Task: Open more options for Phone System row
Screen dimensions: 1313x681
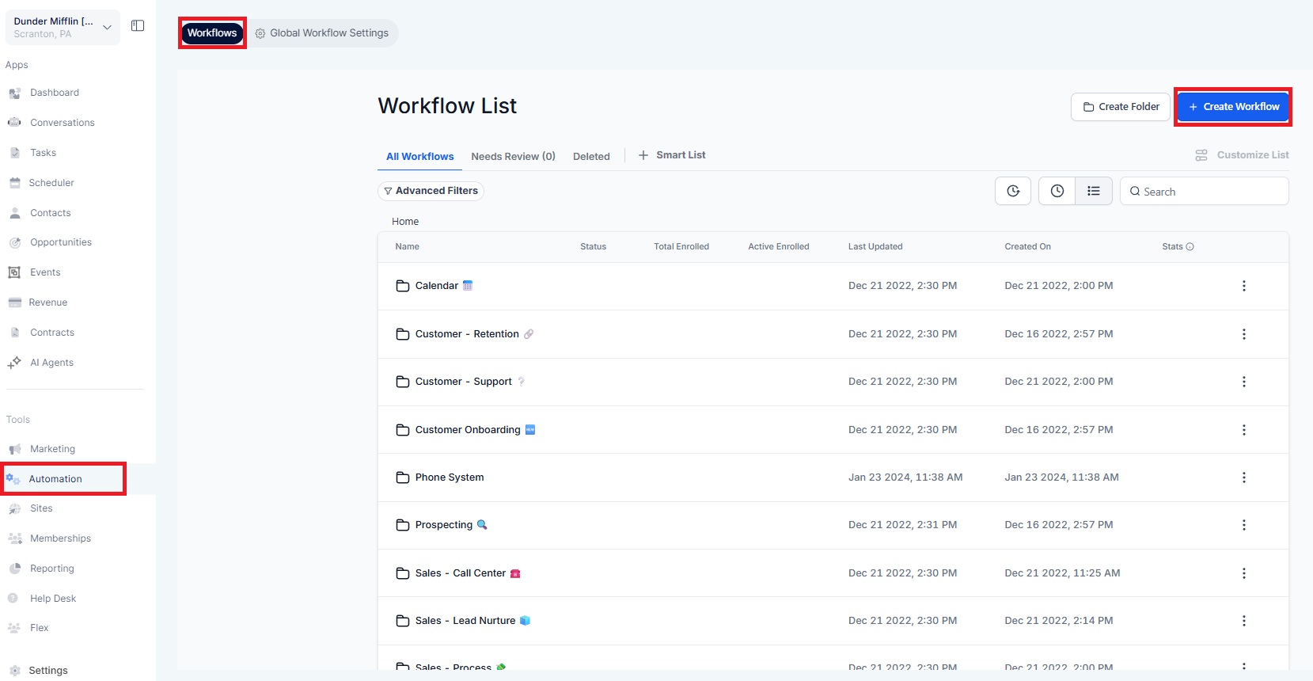Action: (1243, 477)
